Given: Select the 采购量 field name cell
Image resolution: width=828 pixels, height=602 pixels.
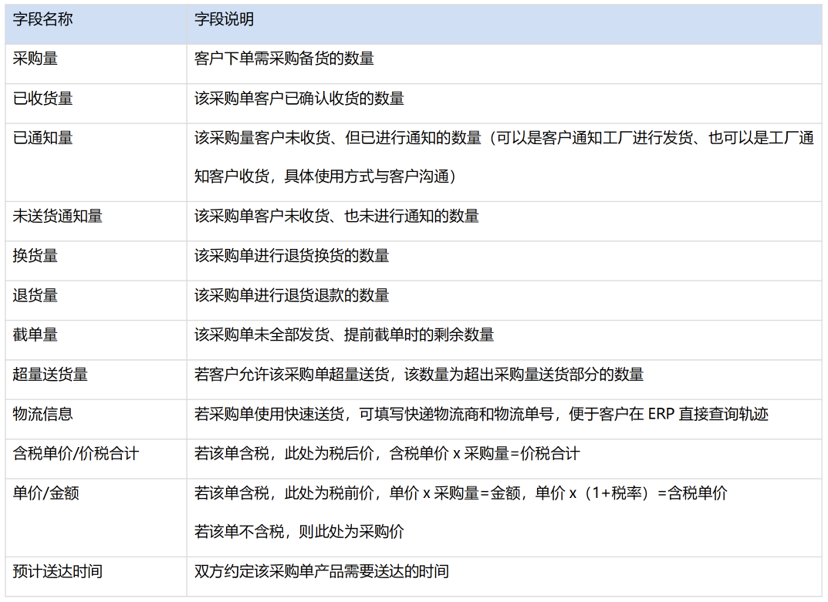Looking at the screenshot, I should (x=35, y=59).
